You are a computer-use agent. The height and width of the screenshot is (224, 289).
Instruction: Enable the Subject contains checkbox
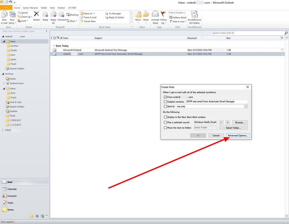click(x=165, y=102)
